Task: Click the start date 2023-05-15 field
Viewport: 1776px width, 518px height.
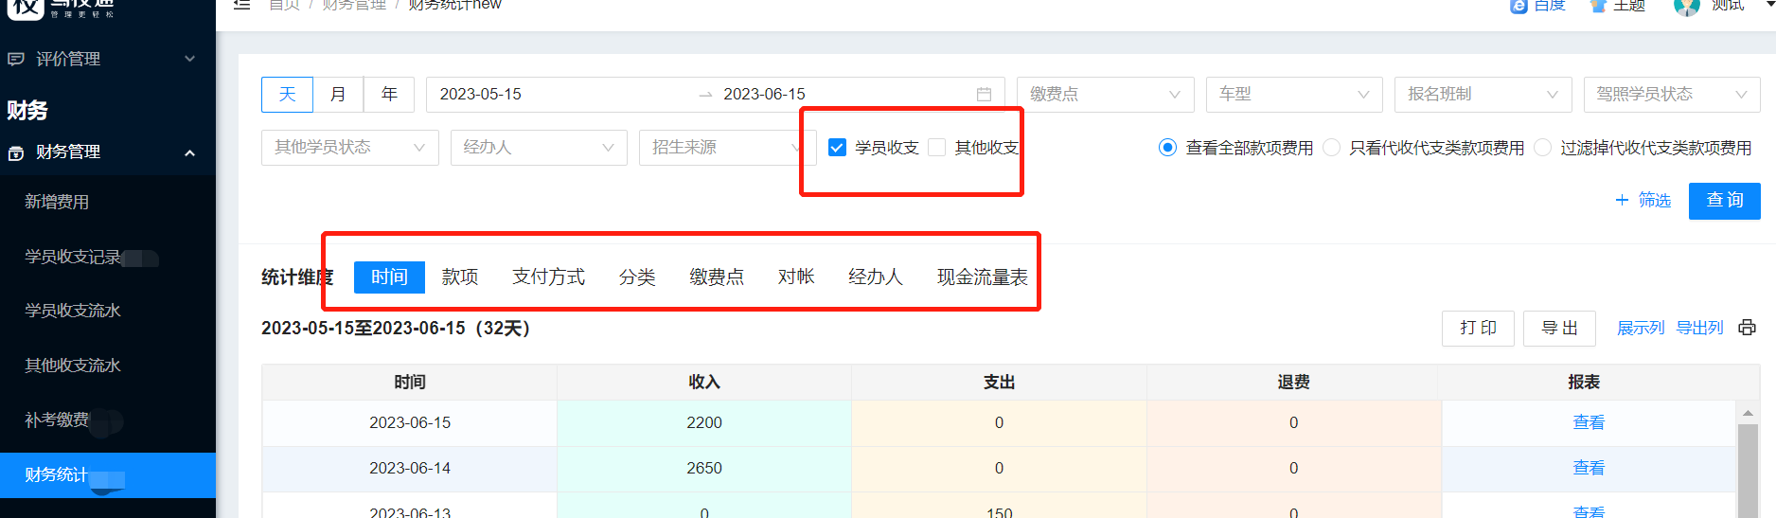Action: [x=481, y=95]
